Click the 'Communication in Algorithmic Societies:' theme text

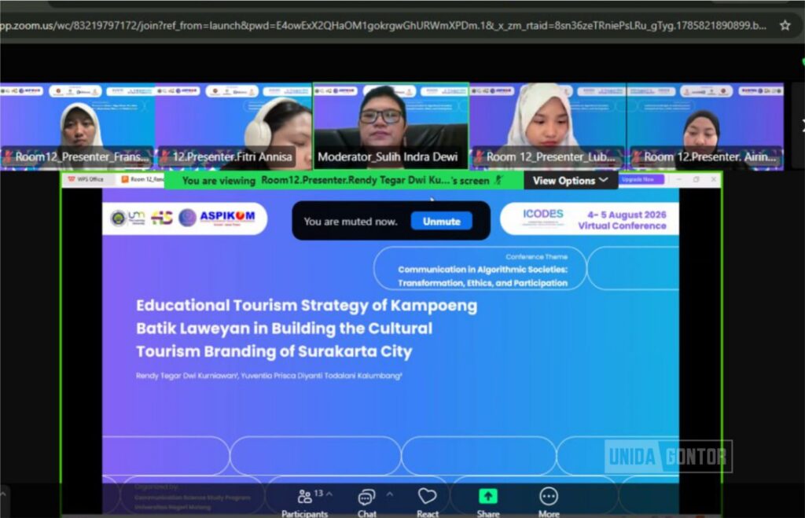tap(483, 270)
